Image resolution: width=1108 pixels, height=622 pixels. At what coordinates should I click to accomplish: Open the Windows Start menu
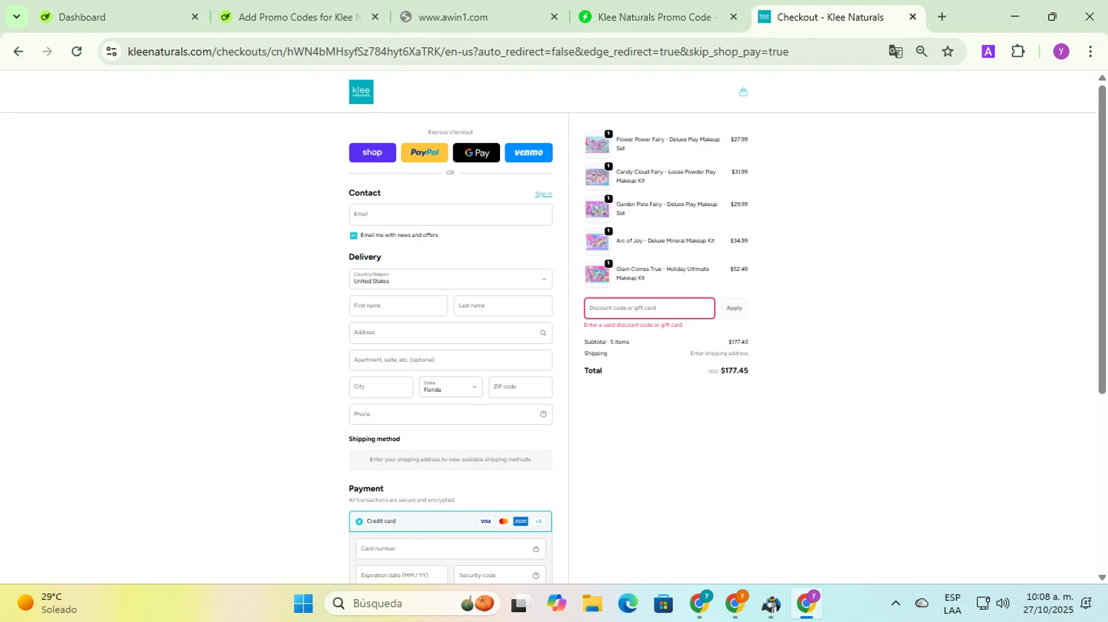303,604
